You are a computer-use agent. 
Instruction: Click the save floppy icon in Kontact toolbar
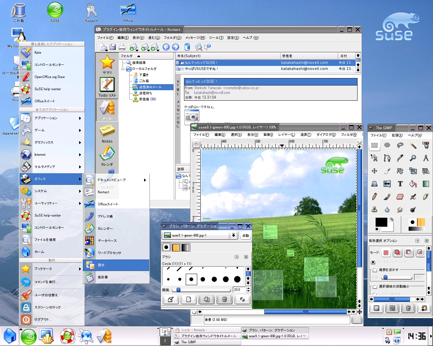pos(113,47)
